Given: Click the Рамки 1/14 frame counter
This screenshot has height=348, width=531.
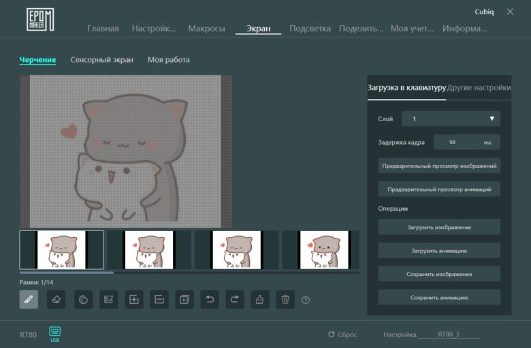Looking at the screenshot, I should 36,282.
